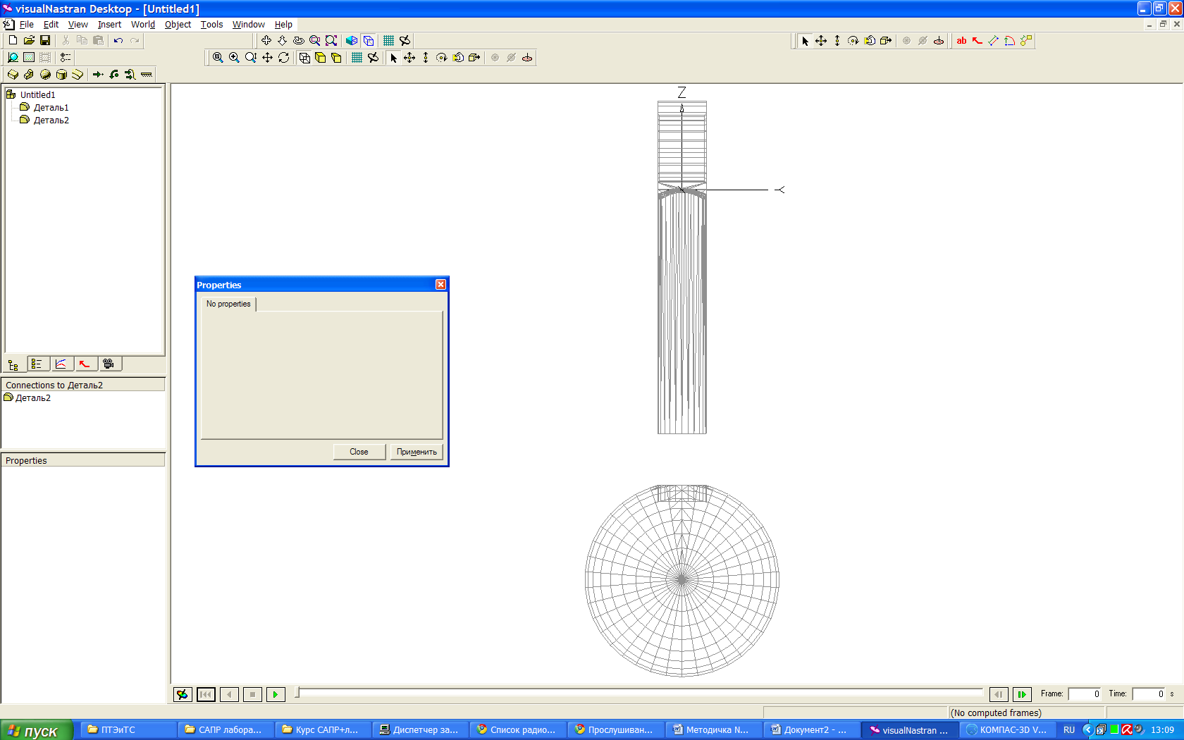The height and width of the screenshot is (740, 1184).
Task: Open the World menu
Action: pyautogui.click(x=142, y=24)
